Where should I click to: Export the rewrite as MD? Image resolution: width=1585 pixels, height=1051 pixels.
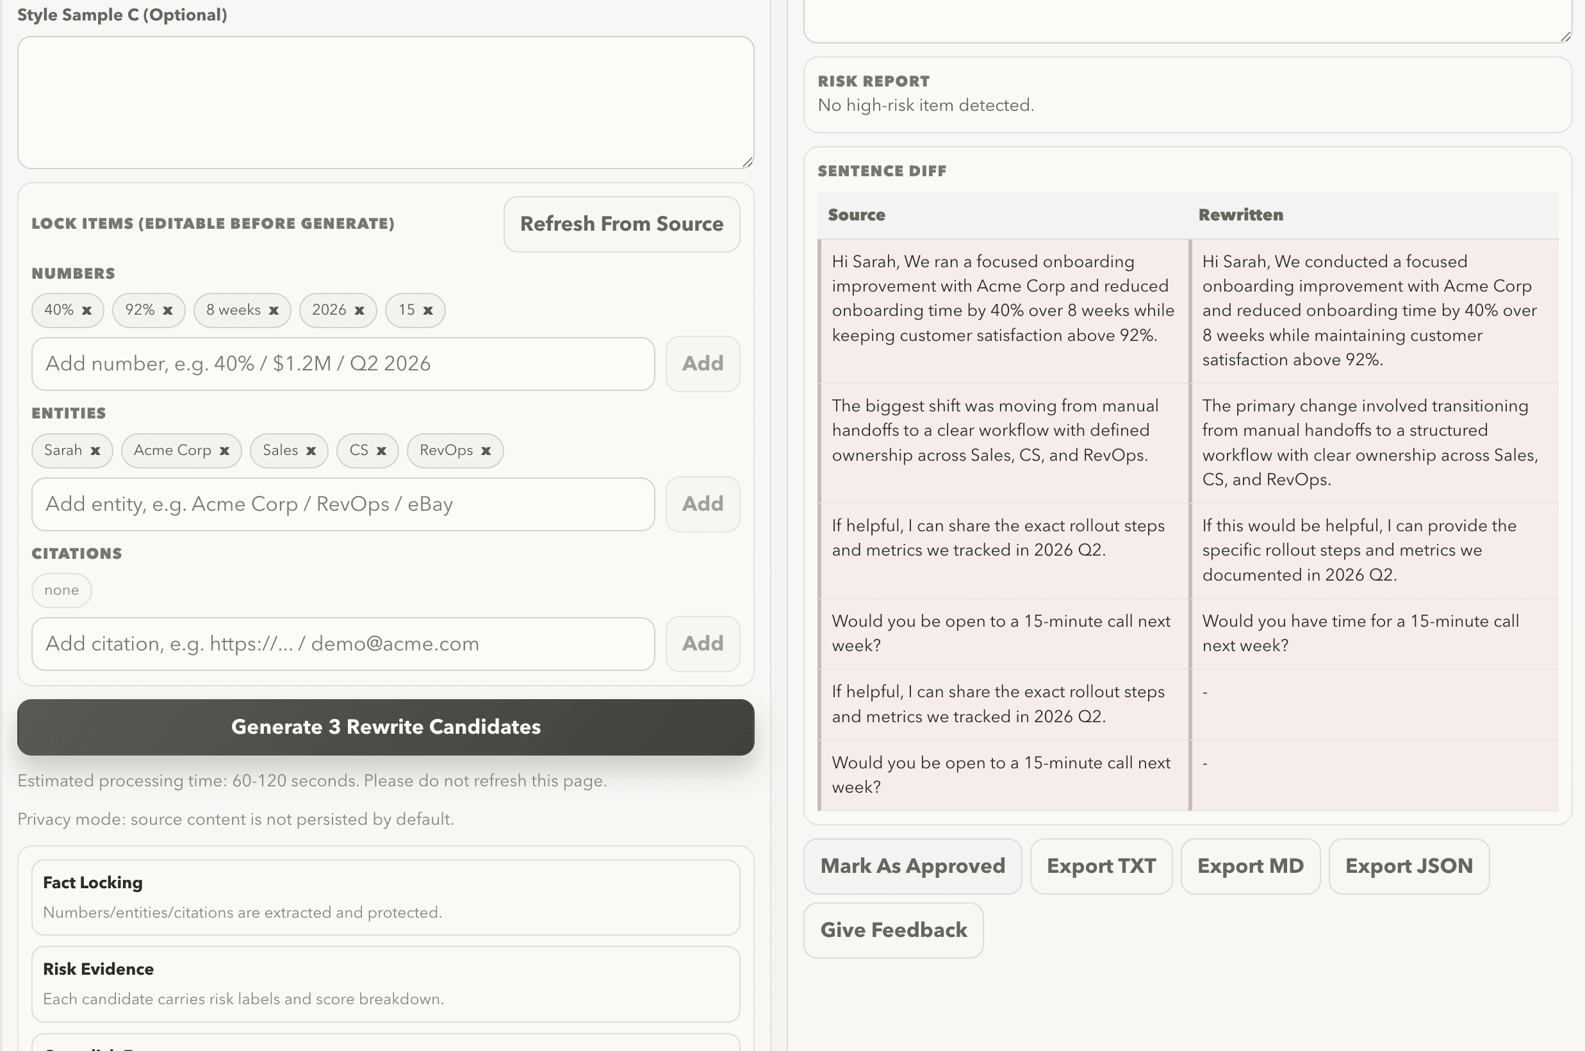[x=1250, y=866]
